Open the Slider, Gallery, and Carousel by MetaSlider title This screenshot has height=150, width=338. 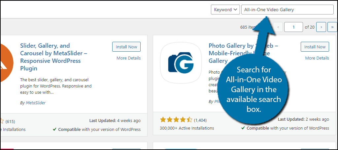tap(54, 57)
